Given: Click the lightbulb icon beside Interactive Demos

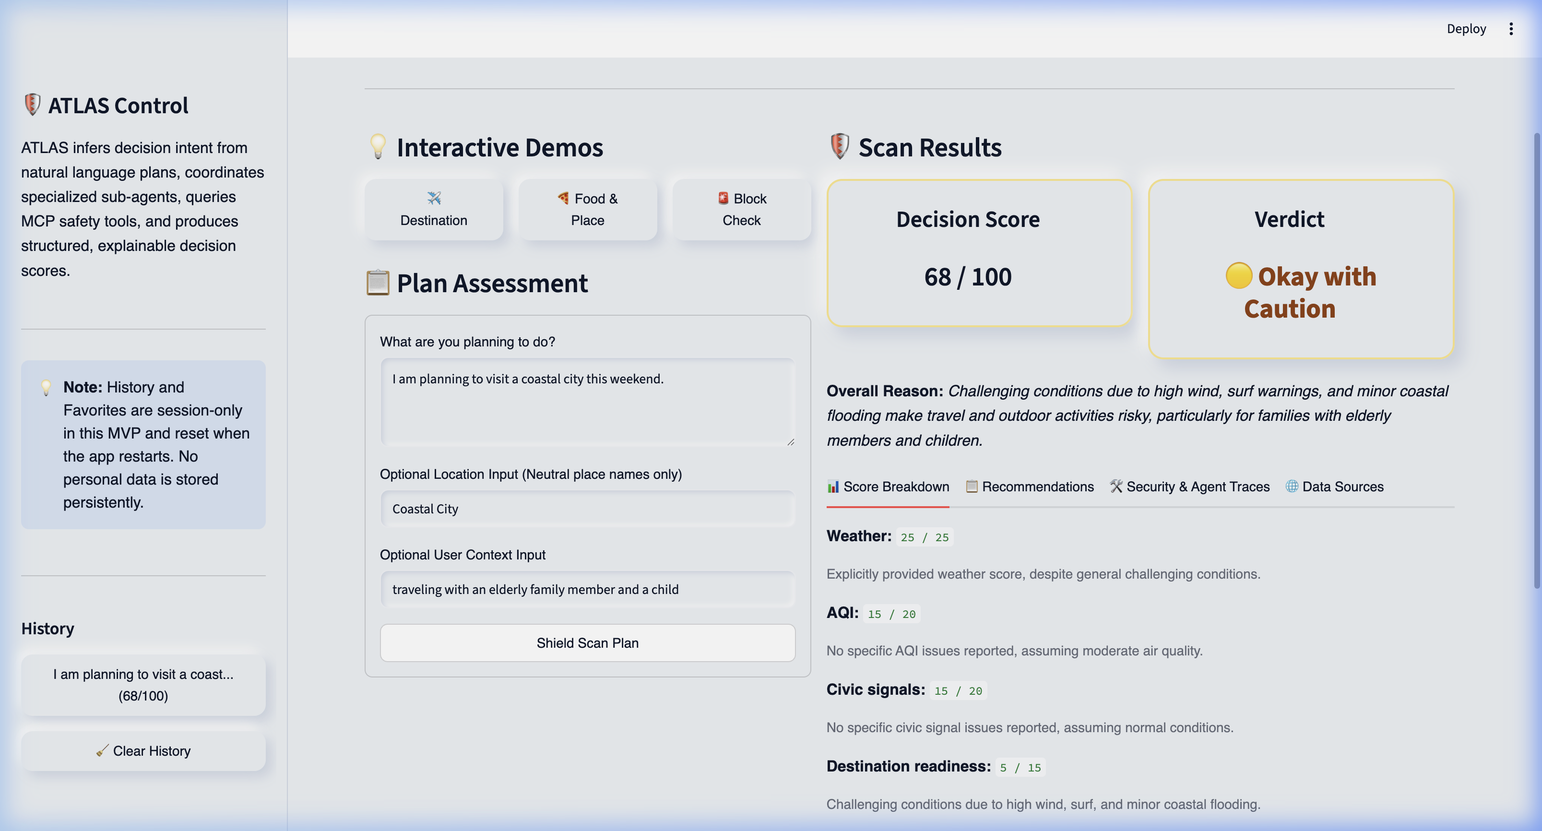Looking at the screenshot, I should coord(378,146).
